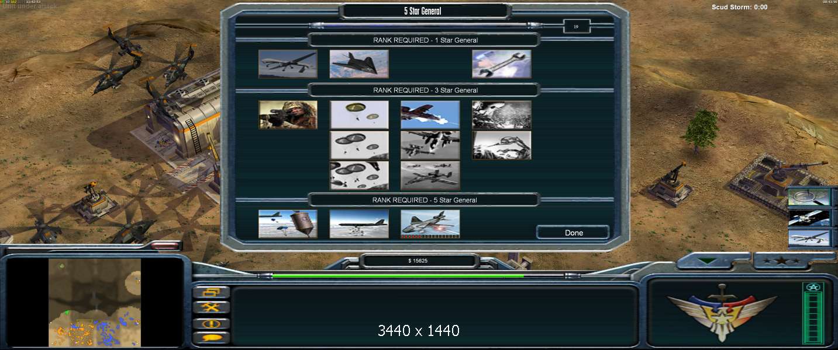Screen dimensions: 838x350
Task: Choose the parachute bomb drop 5 Star power
Action: [288, 224]
